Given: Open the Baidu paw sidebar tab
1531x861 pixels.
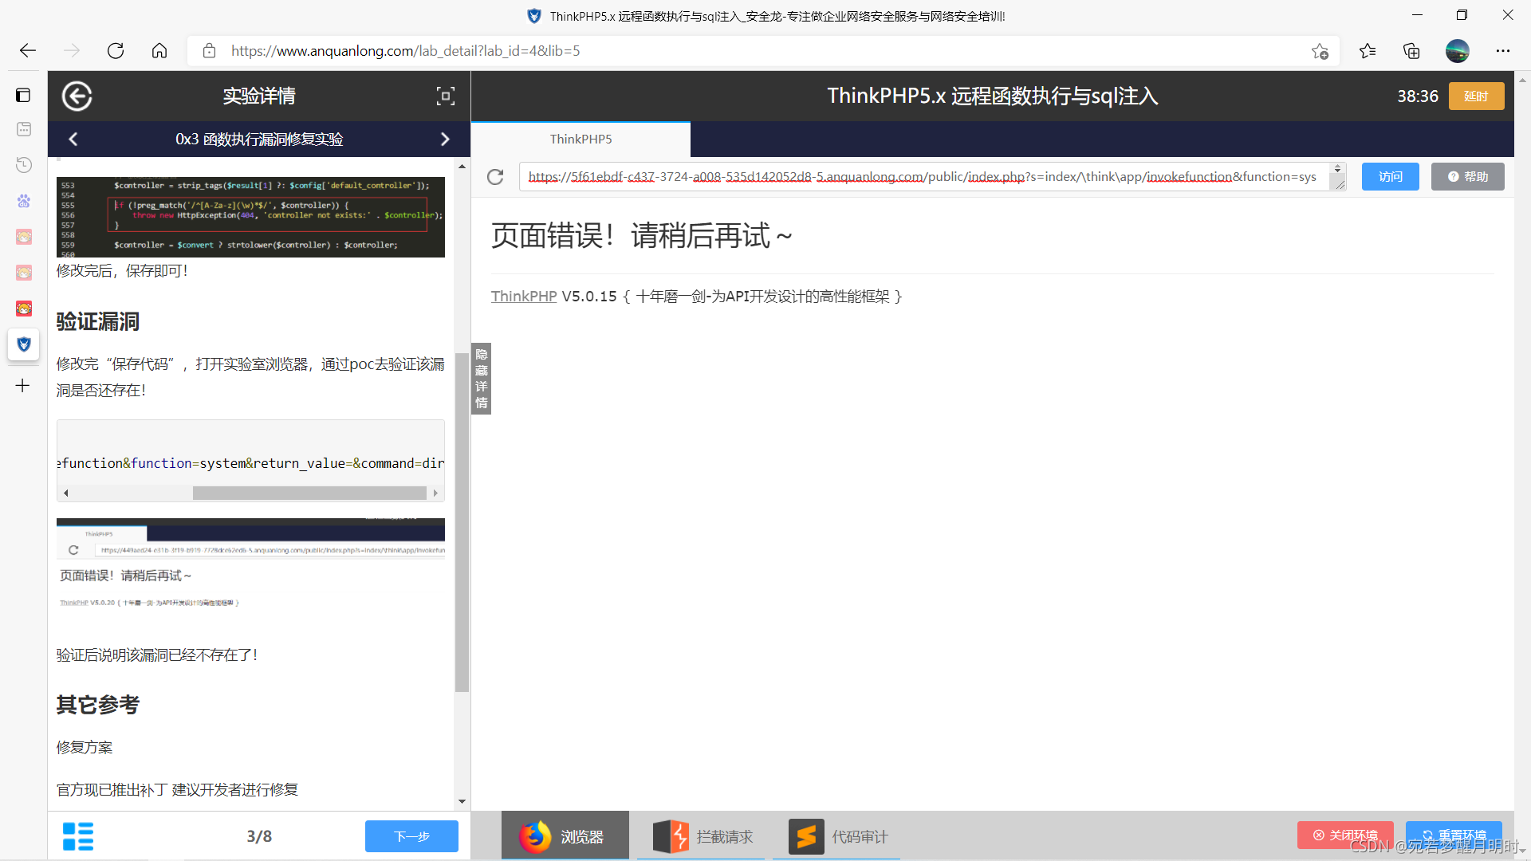Looking at the screenshot, I should 24,201.
